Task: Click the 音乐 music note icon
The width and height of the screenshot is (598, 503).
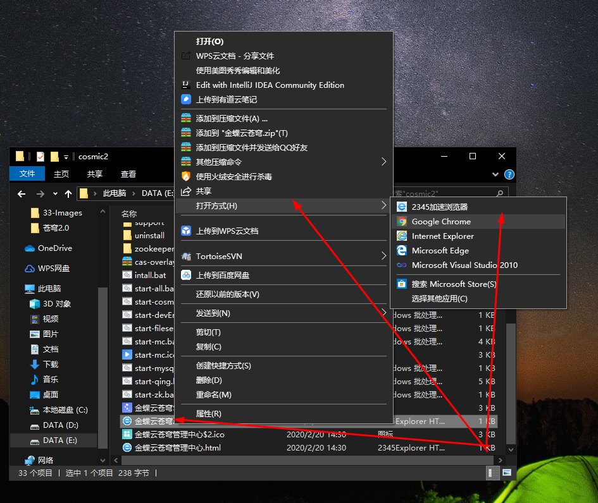Action: click(x=35, y=379)
